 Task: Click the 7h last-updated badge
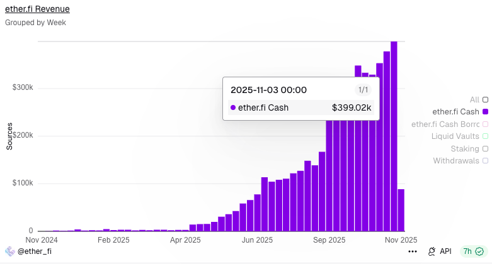pos(468,251)
